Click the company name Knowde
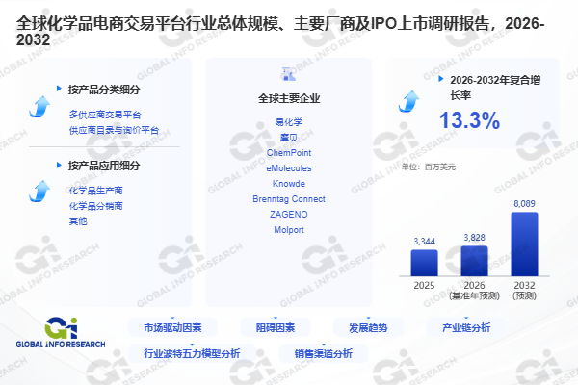 click(x=289, y=184)
